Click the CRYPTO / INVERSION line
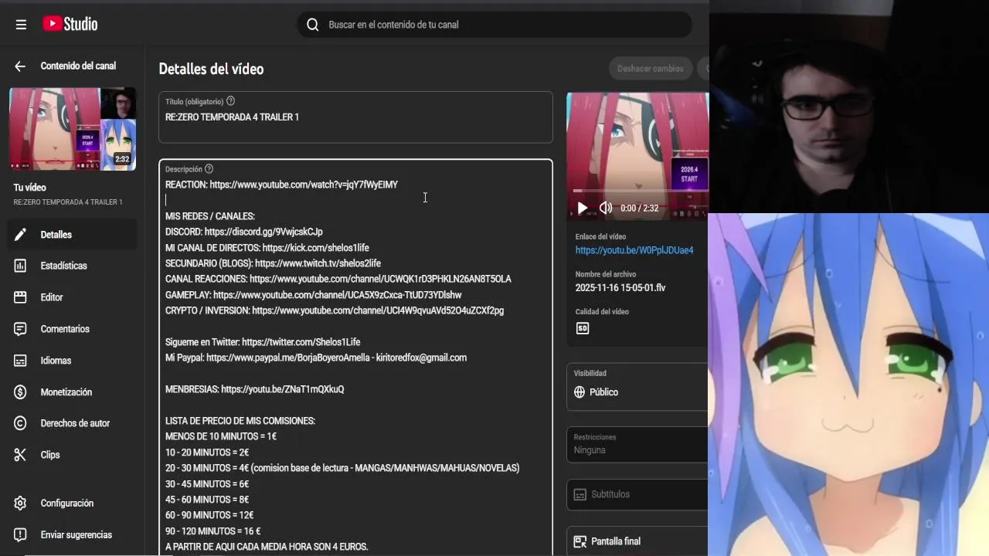Viewport: 989px width, 556px height. [x=335, y=310]
